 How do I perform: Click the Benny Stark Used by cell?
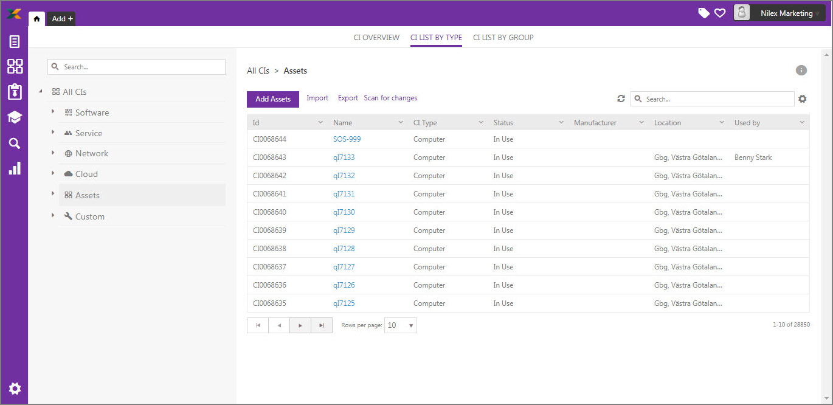[x=753, y=157]
